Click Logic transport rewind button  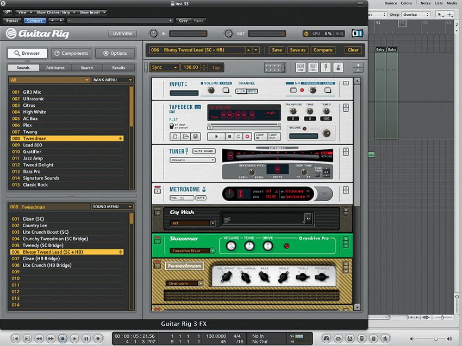tap(39, 338)
